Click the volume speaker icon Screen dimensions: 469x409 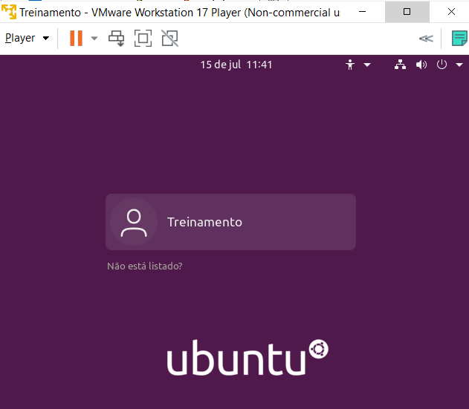(x=421, y=65)
